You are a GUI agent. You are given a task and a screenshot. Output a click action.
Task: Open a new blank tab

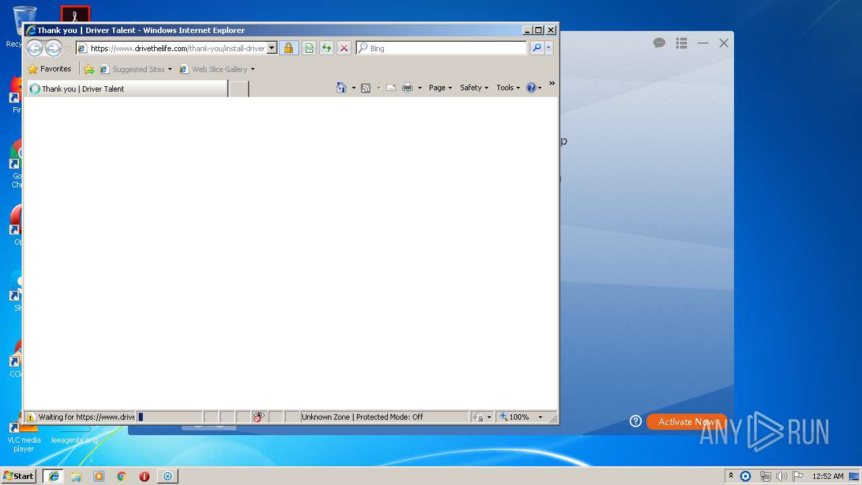click(239, 89)
